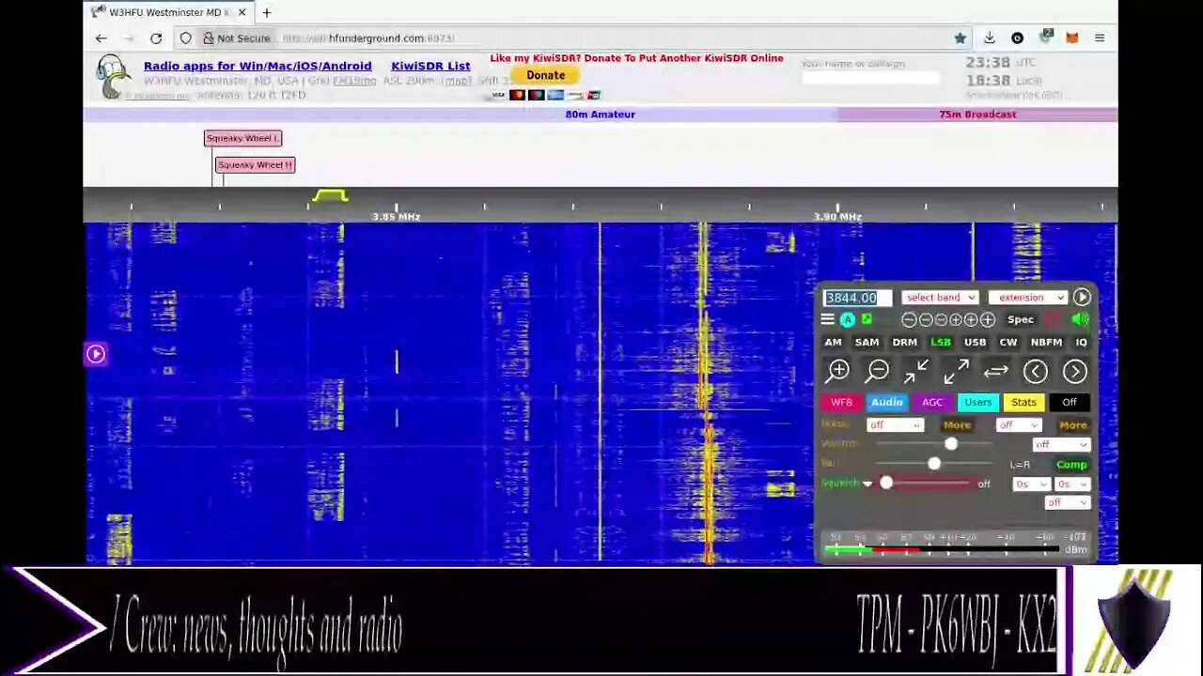Page waterfall left with circled left chevron

[x=1035, y=372]
